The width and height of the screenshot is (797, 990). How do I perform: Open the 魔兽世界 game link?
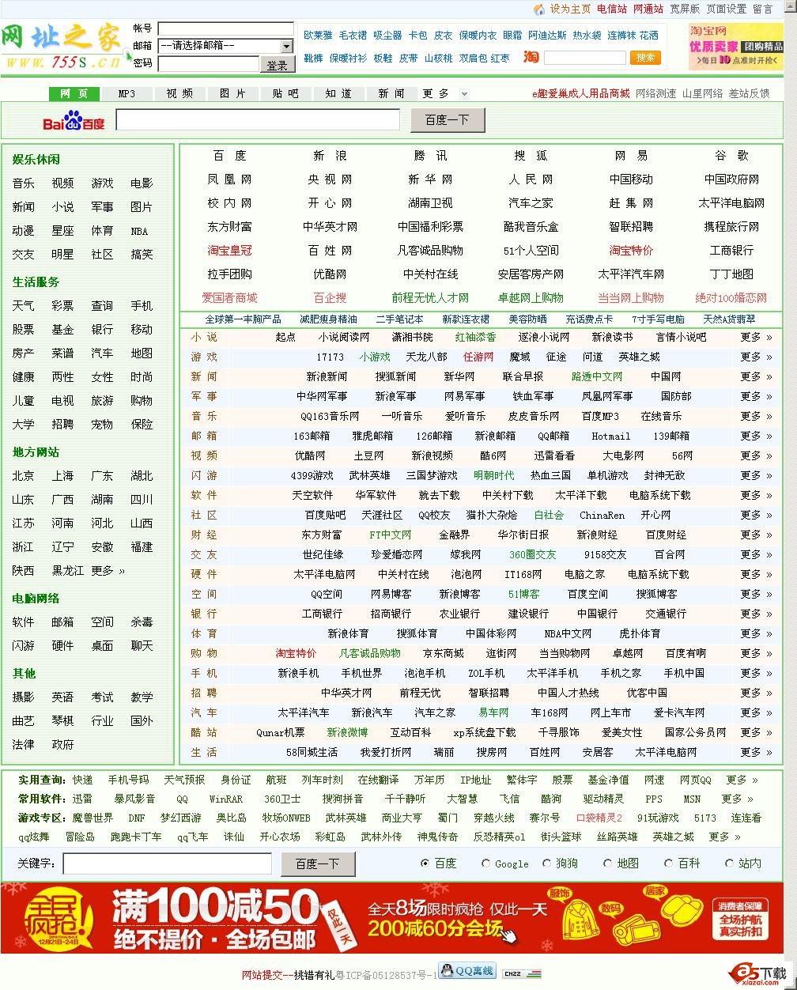coord(93,818)
